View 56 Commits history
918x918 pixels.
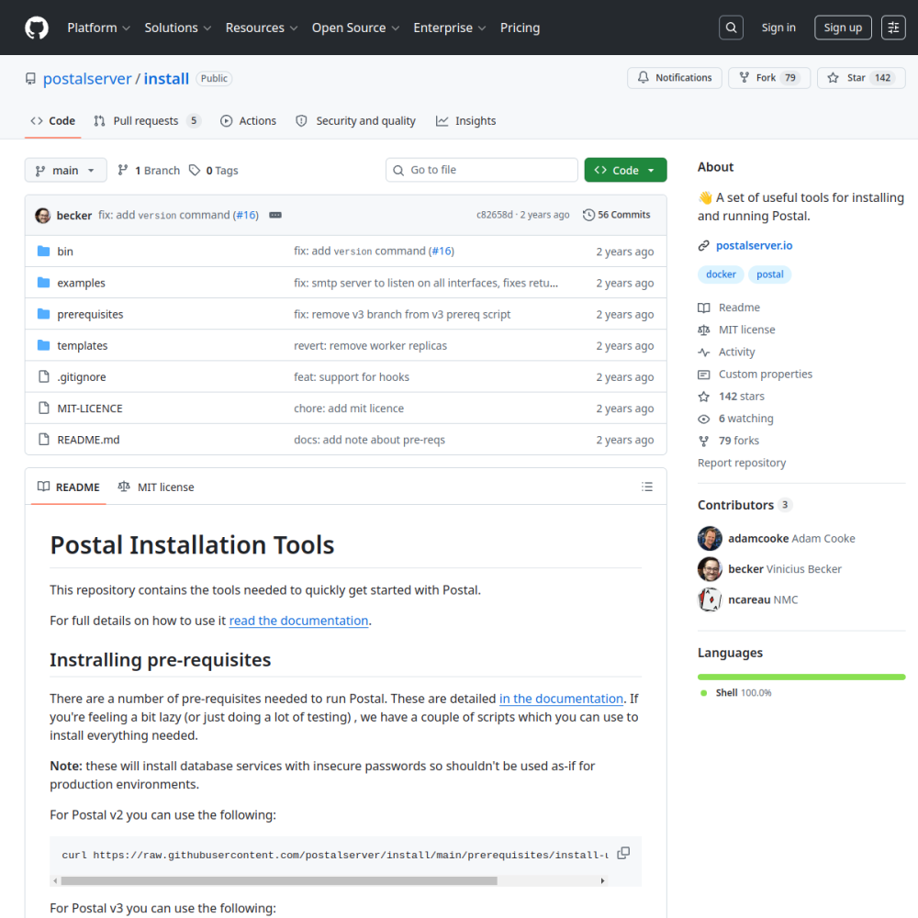pyautogui.click(x=617, y=215)
